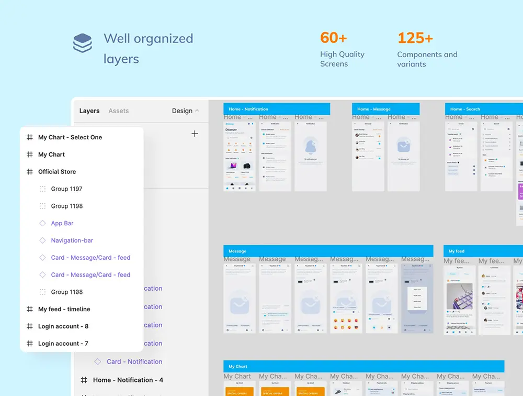Select the My Chart layer
The height and width of the screenshot is (396, 523).
[51, 155]
